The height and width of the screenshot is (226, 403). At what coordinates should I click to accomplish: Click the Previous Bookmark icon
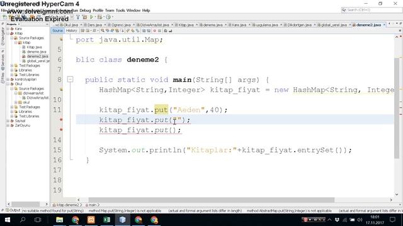click(128, 31)
